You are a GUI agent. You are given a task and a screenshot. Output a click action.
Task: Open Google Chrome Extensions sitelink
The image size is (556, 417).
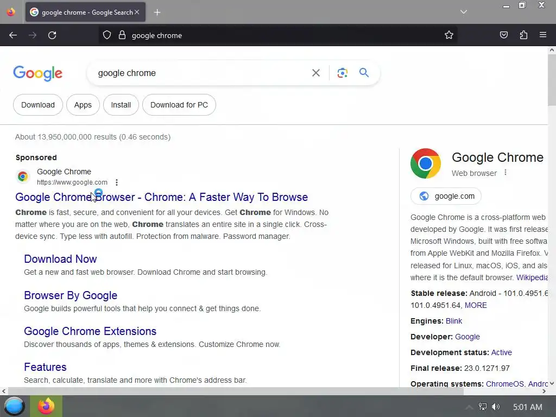[90, 331]
